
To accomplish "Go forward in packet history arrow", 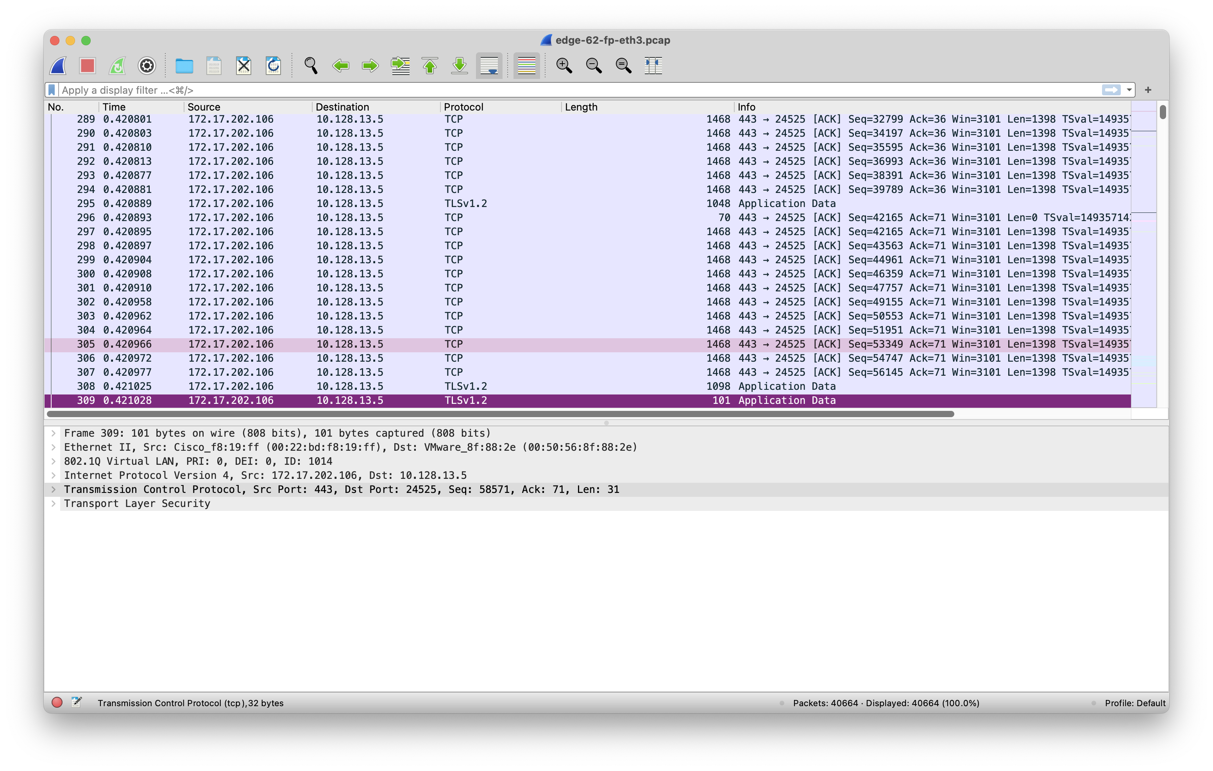I will pos(370,66).
